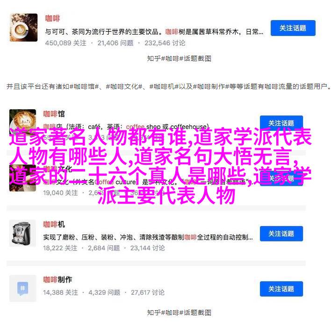Viewport: 331px width, 327px height.
Task: Open the 咖啡馆 topic title link
Action: pos(54,114)
